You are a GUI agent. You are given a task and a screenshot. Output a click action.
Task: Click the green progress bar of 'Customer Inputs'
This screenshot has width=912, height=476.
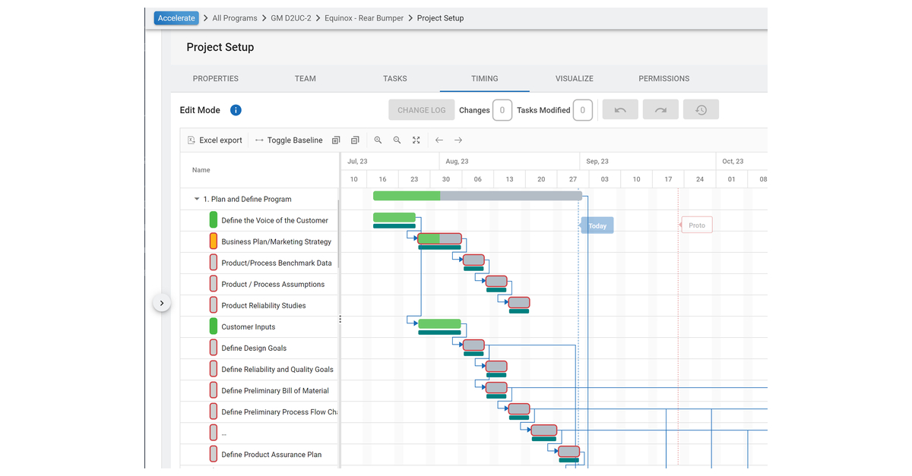coord(439,325)
